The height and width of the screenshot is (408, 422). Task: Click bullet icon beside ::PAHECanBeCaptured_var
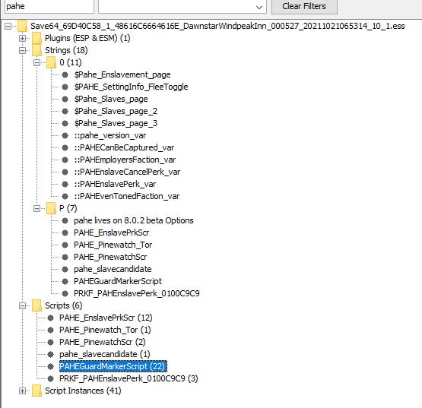point(65,147)
